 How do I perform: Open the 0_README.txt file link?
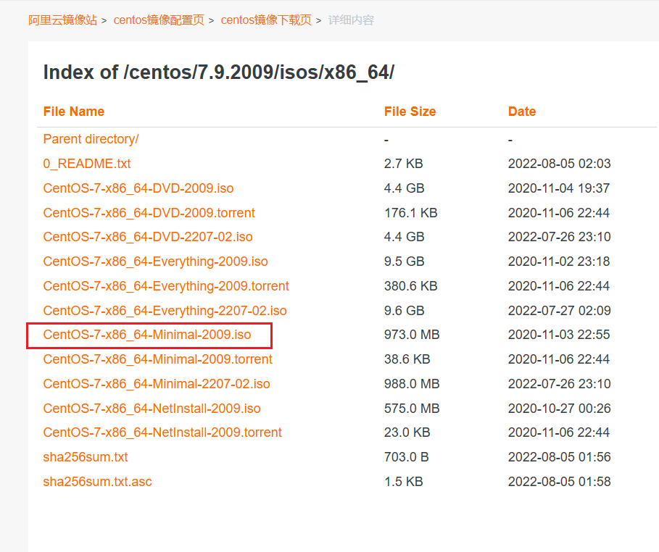coord(87,164)
